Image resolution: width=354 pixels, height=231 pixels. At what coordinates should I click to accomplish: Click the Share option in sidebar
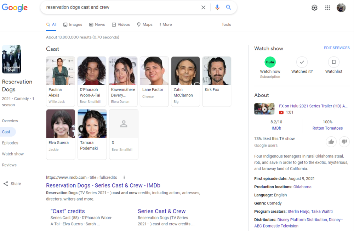point(12,184)
